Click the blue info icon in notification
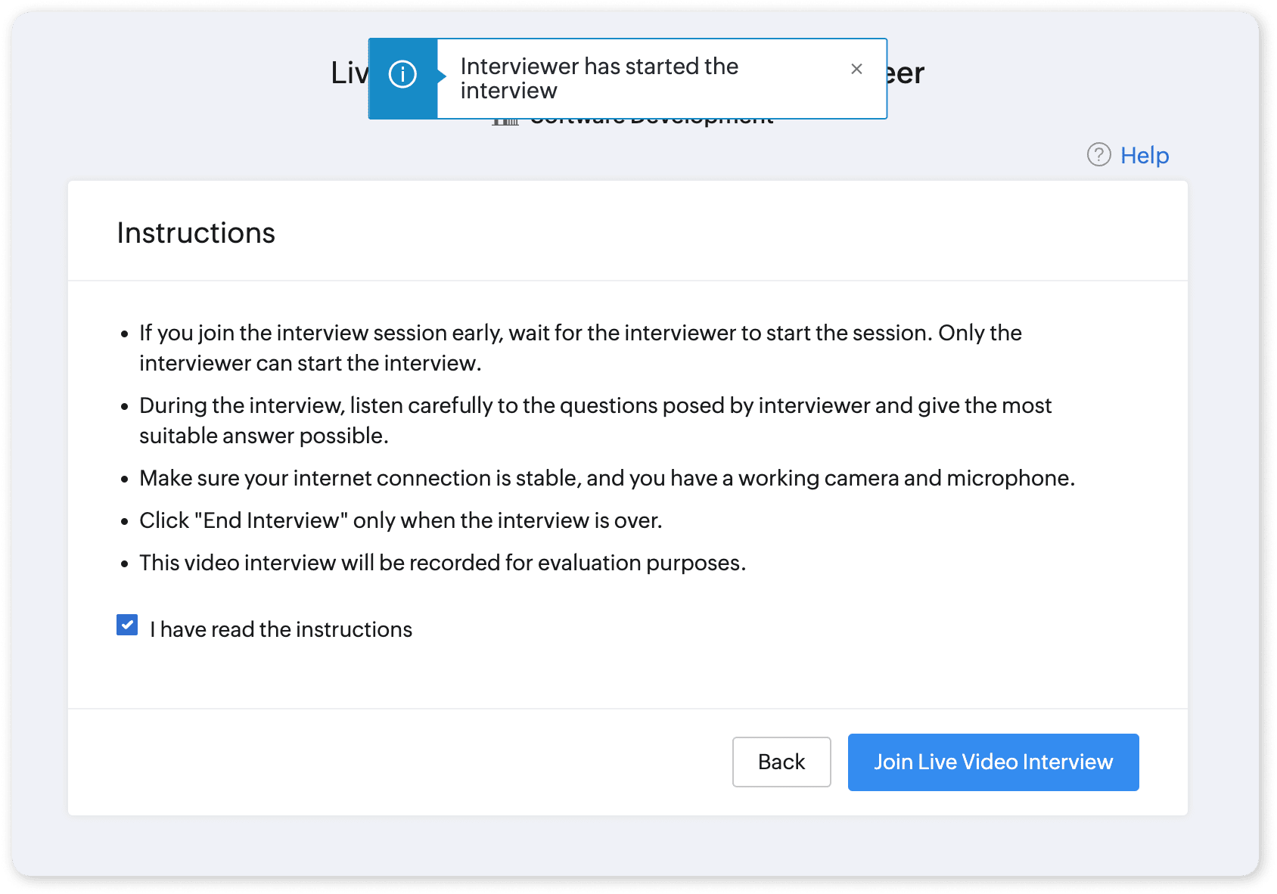The width and height of the screenshot is (1277, 894). tap(402, 75)
